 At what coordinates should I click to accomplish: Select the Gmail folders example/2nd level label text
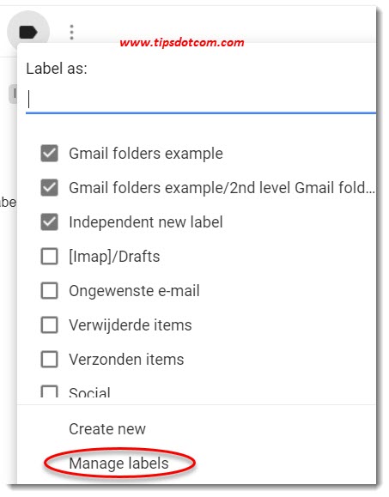pos(222,188)
